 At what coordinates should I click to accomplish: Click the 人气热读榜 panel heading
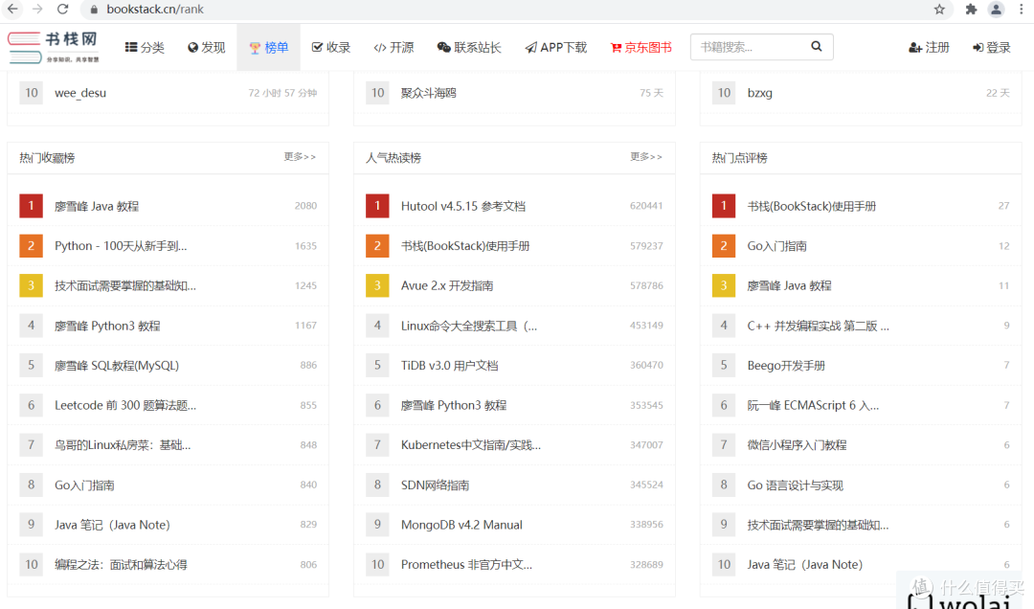click(x=393, y=158)
